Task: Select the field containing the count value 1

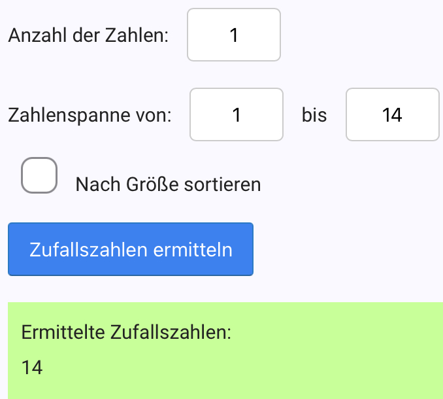Action: [234, 35]
